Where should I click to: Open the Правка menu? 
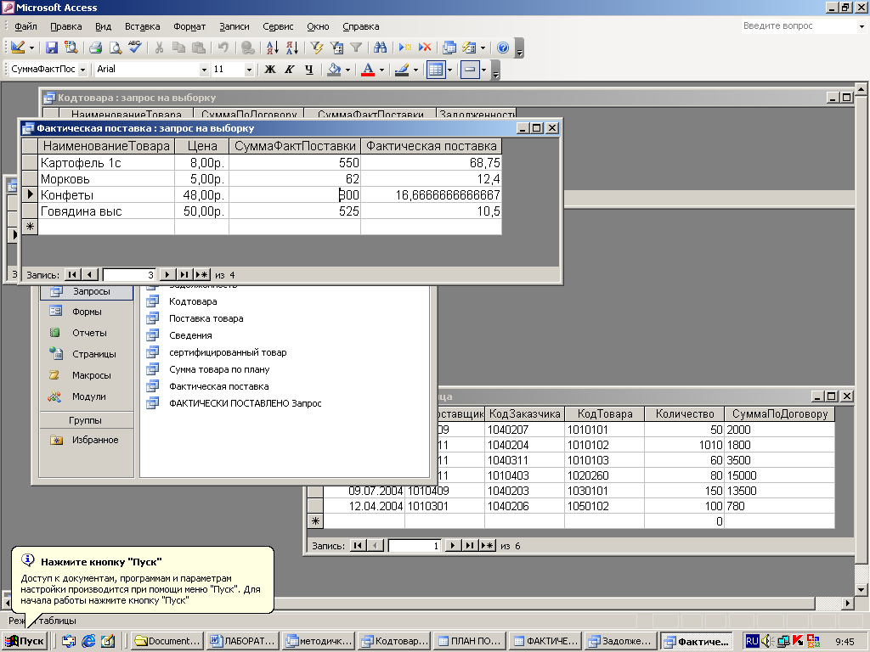tap(66, 26)
